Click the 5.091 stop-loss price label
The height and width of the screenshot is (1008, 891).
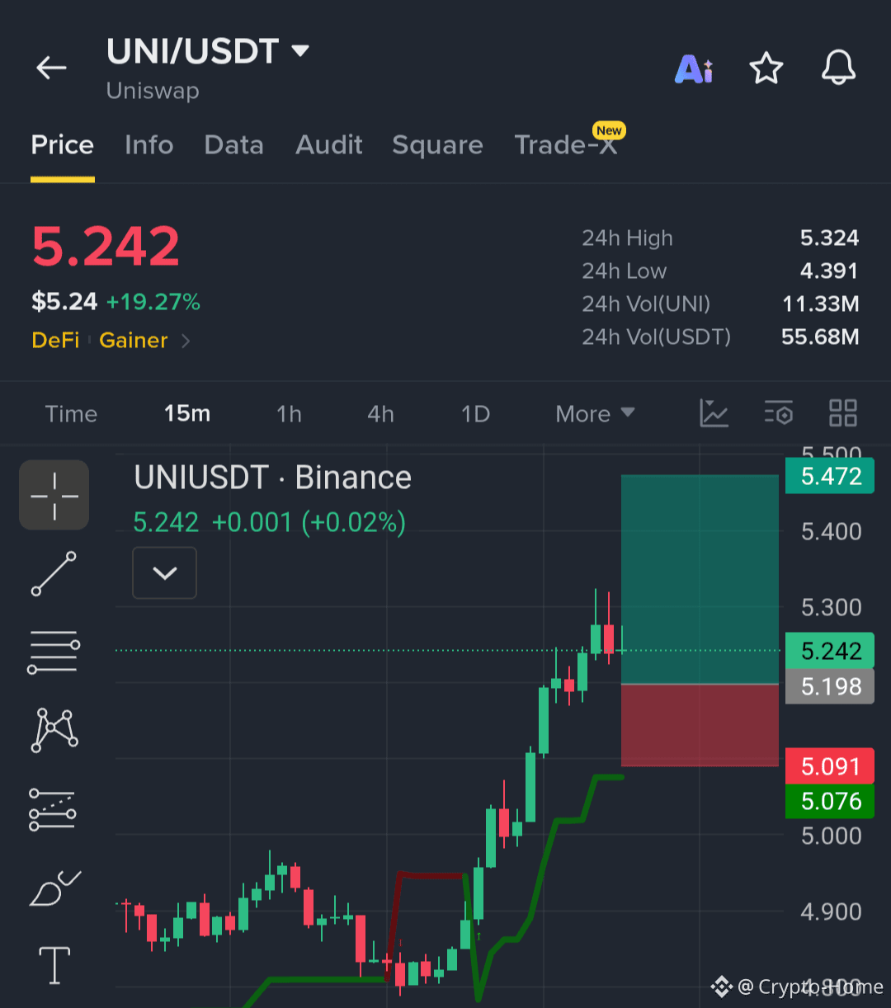pyautogui.click(x=830, y=766)
